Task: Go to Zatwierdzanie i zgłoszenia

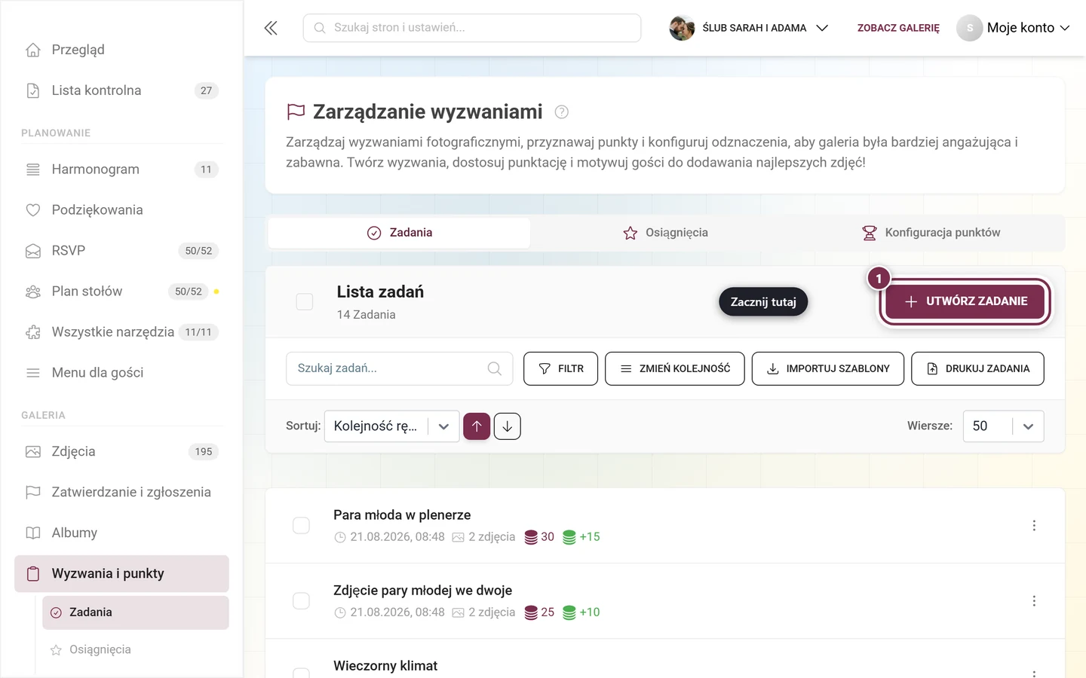Action: (121, 493)
